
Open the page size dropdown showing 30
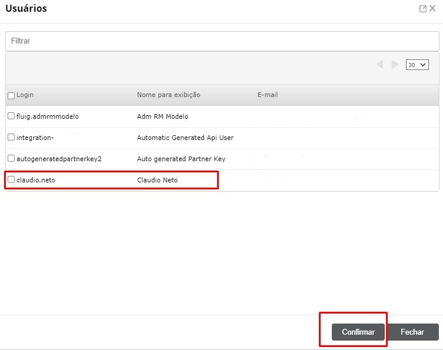click(x=417, y=65)
